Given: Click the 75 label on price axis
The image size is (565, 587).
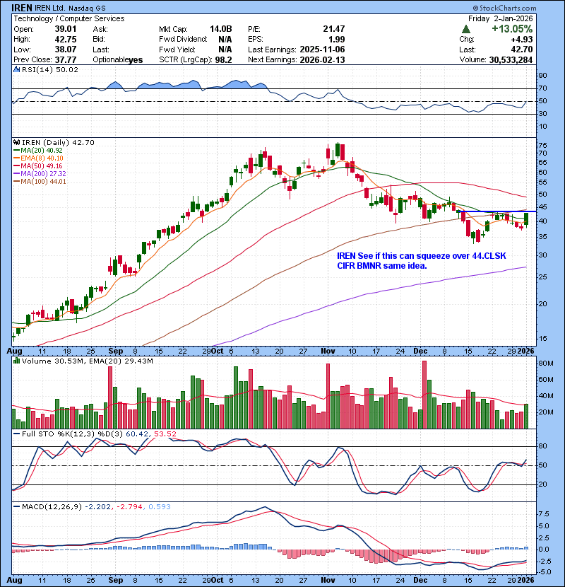Looking at the screenshot, I should (542, 146).
